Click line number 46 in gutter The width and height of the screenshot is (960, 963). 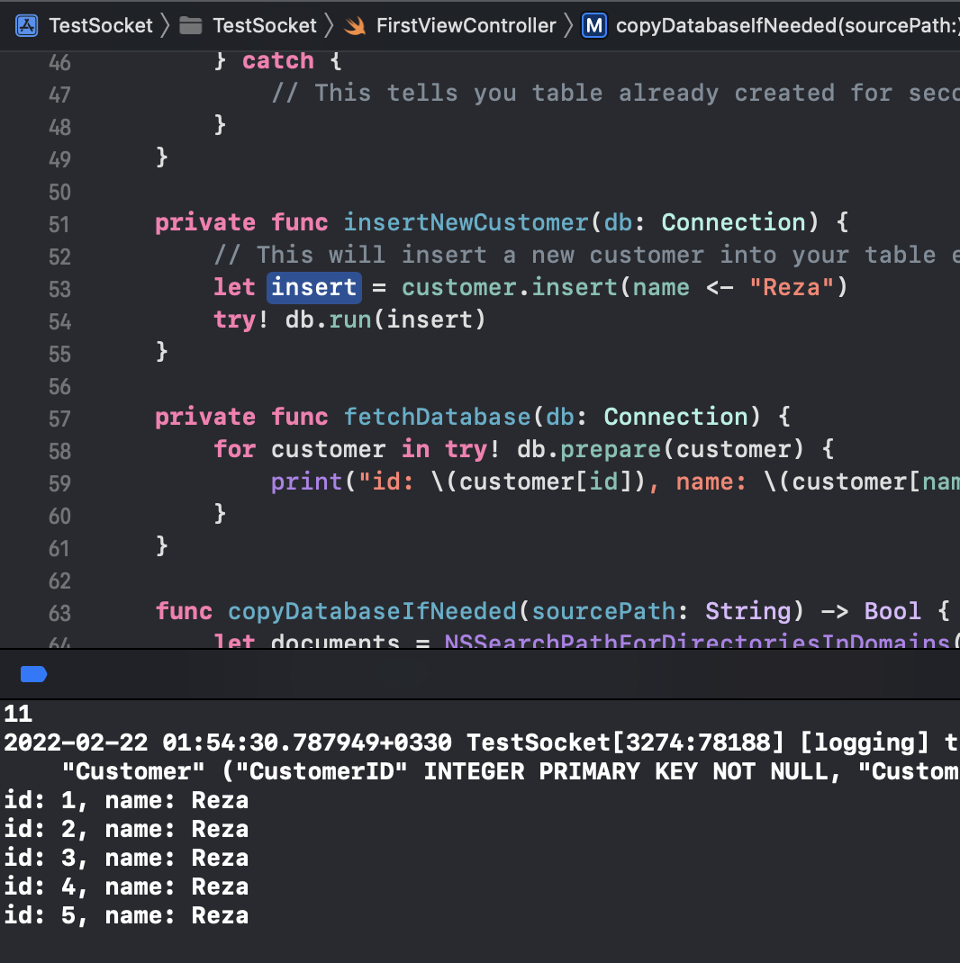[x=59, y=63]
